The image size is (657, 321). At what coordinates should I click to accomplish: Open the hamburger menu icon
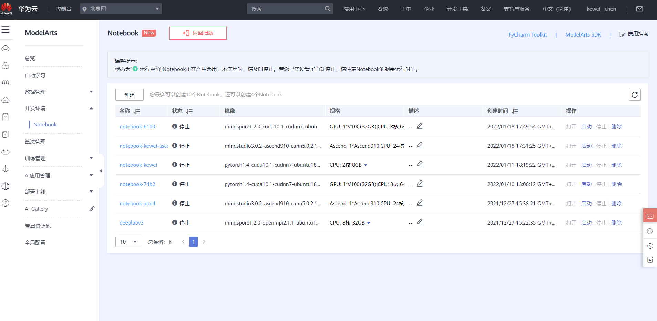pos(6,30)
